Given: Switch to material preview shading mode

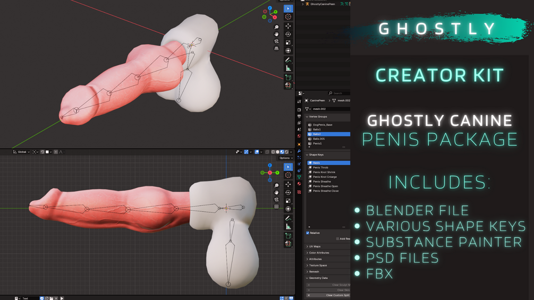Looking at the screenshot, I should (282, 152).
